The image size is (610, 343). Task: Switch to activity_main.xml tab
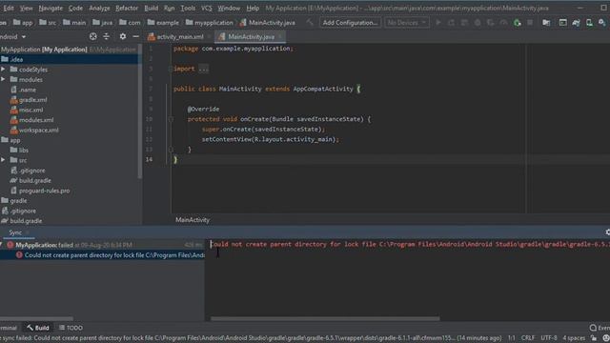[179, 36]
